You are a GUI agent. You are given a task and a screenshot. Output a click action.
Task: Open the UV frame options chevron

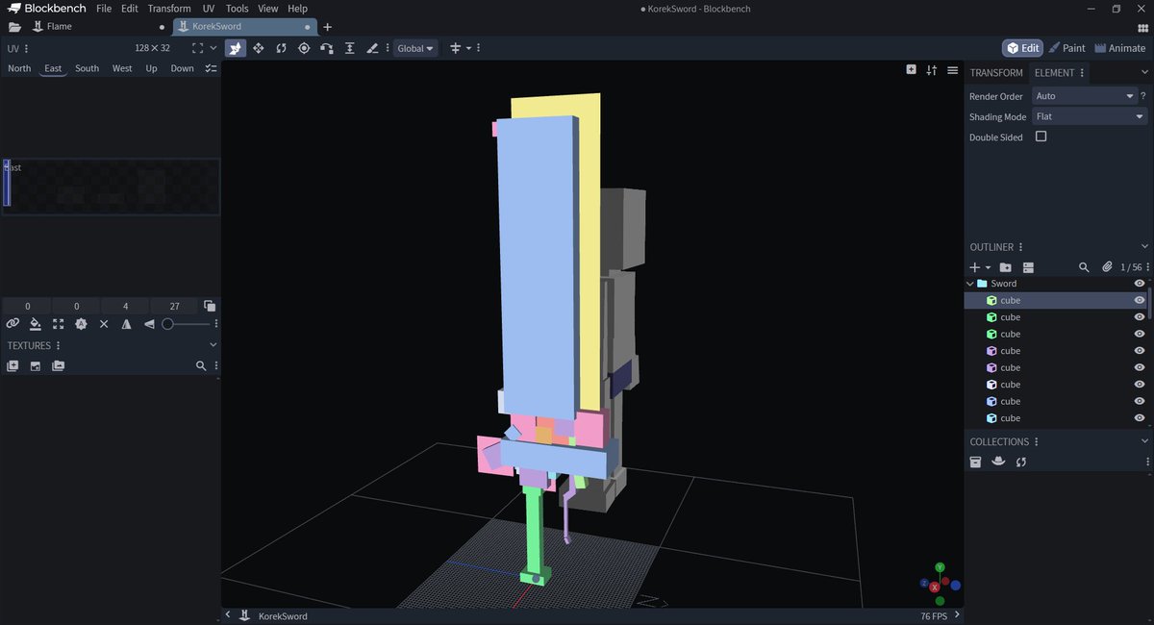pos(213,48)
